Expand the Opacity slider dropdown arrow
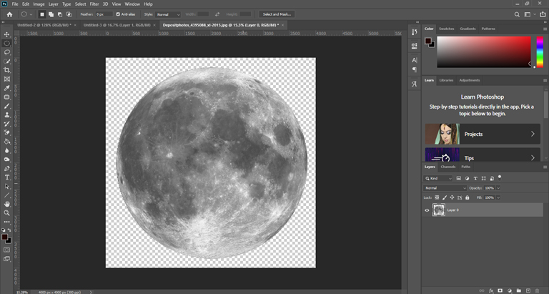This screenshot has height=294, width=549. (x=498, y=187)
